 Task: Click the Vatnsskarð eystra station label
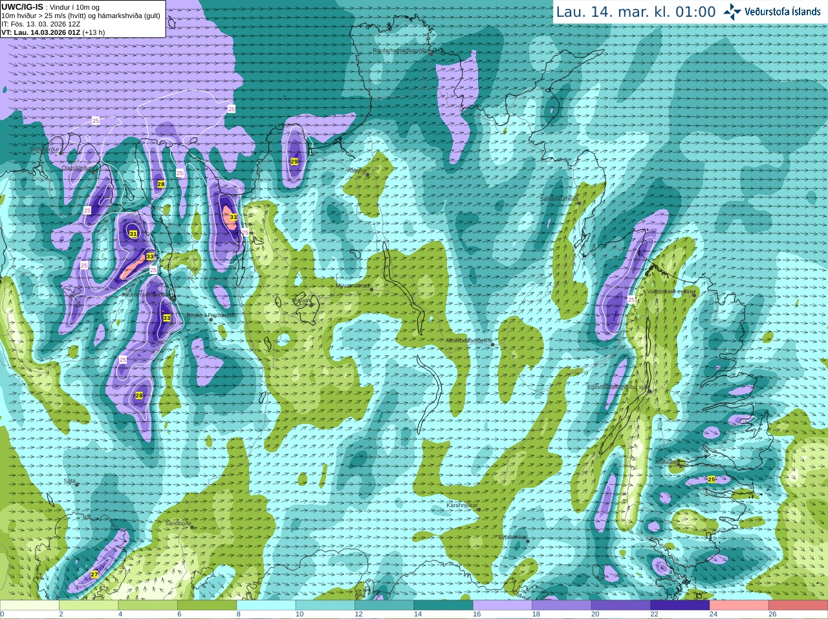tap(670, 291)
